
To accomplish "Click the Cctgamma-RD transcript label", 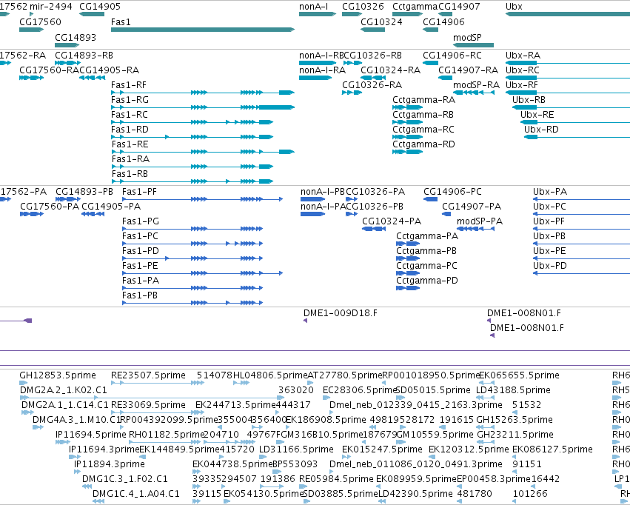I will pos(424,144).
